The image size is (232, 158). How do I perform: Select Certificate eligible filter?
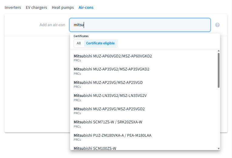tap(100, 43)
